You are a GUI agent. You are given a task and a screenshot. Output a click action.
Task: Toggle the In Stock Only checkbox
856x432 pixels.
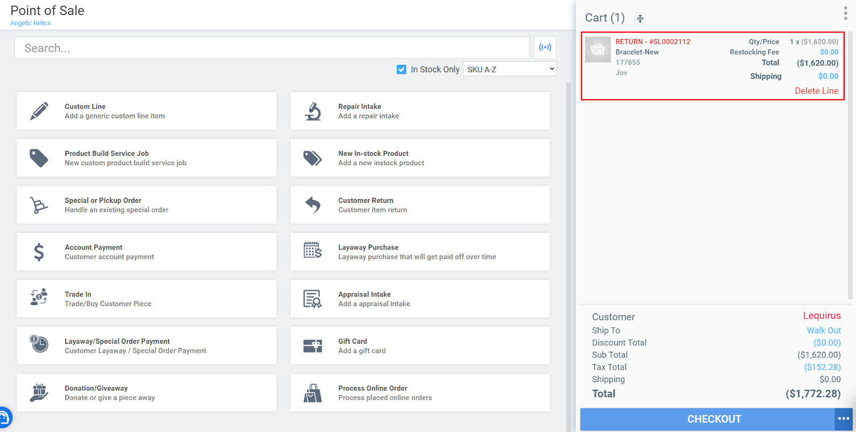[x=402, y=70]
